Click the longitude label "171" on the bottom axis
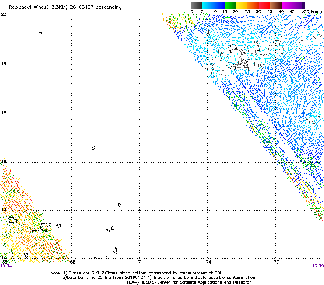The image size is (324, 285). [x=139, y=262]
